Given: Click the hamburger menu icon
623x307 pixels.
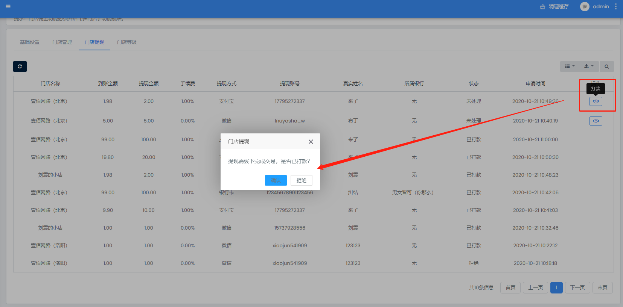Looking at the screenshot, I should tap(8, 6).
